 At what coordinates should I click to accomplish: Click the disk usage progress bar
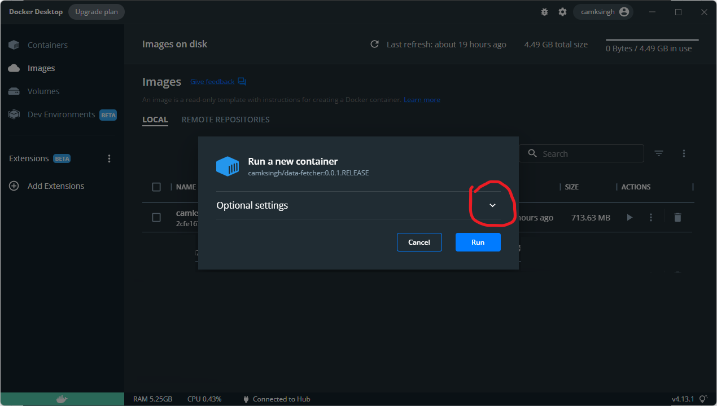pyautogui.click(x=652, y=40)
